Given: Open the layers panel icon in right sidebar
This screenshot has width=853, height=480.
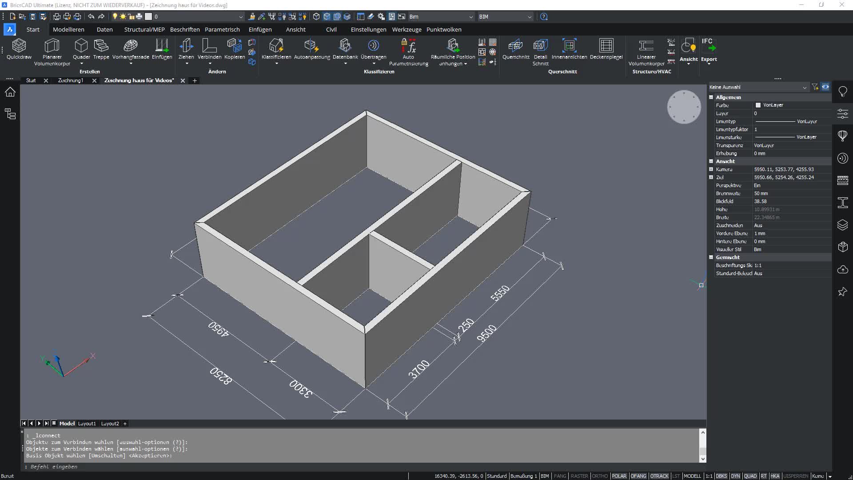Looking at the screenshot, I should [x=843, y=225].
